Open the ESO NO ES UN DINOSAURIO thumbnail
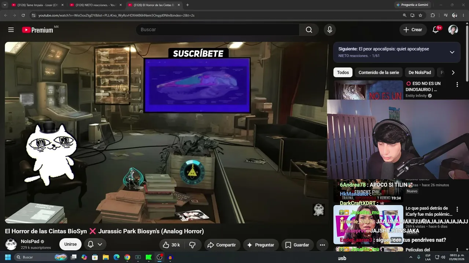The height and width of the screenshot is (263, 469). tap(368, 90)
